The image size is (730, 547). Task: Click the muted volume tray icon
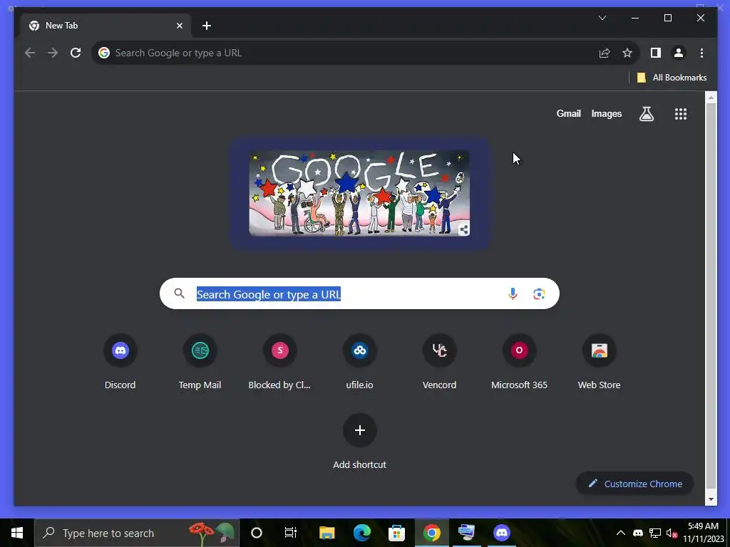coord(672,533)
